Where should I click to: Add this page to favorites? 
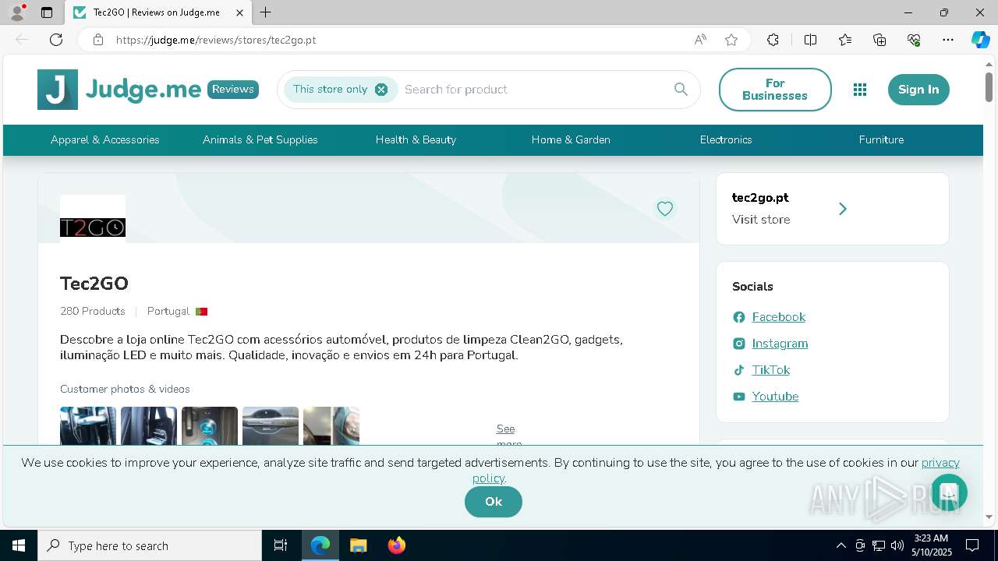click(731, 40)
